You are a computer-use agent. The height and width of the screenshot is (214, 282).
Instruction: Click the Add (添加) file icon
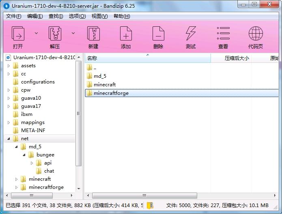(126, 34)
